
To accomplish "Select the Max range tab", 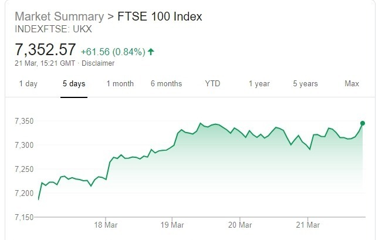I will [x=351, y=84].
